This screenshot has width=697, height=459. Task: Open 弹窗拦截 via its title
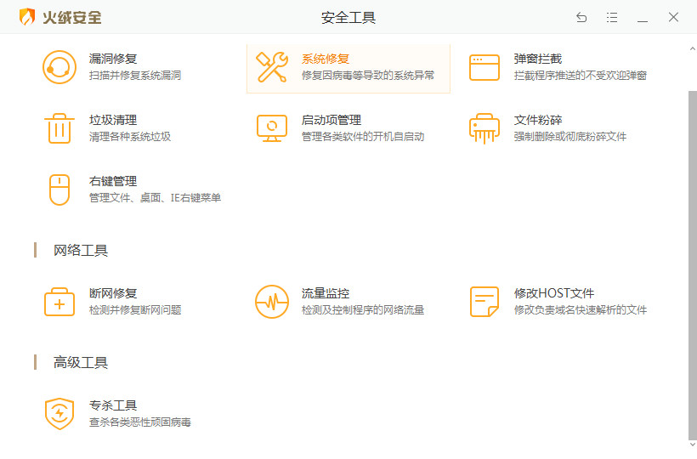click(x=538, y=59)
